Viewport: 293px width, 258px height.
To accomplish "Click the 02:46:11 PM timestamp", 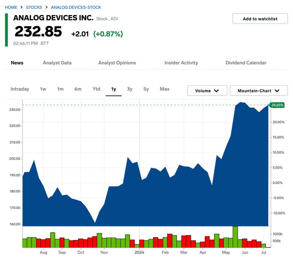I will pos(25,44).
